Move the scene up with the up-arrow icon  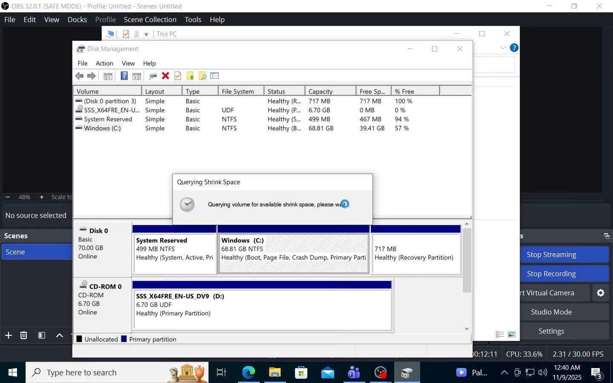pos(60,335)
